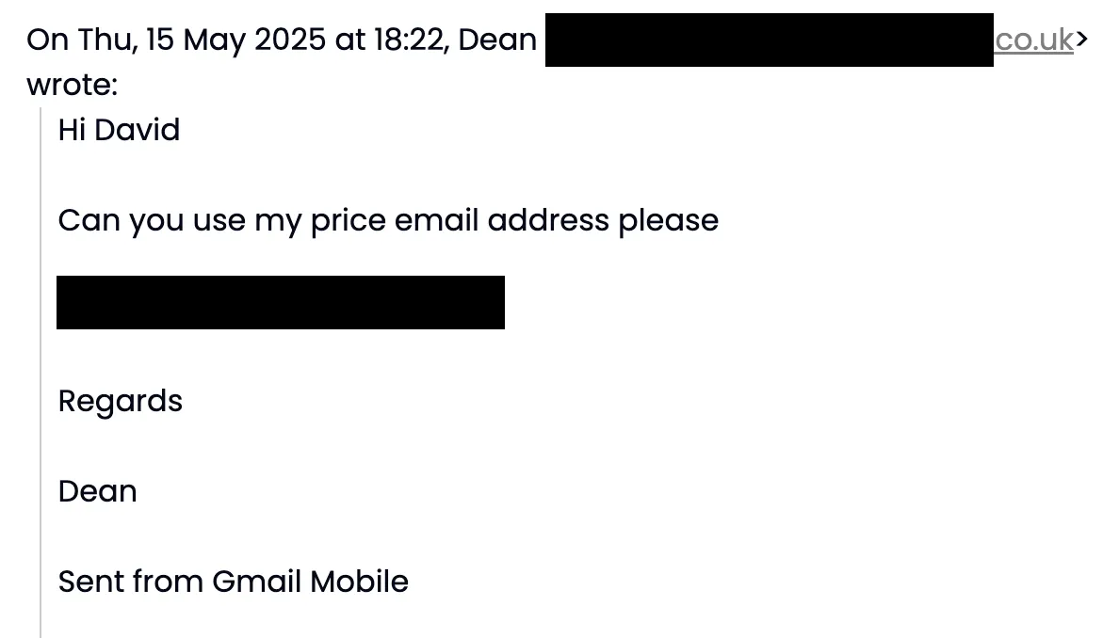Click the word "please" in the request sentence
Viewport: 1119px width, 638px height.
669,220
